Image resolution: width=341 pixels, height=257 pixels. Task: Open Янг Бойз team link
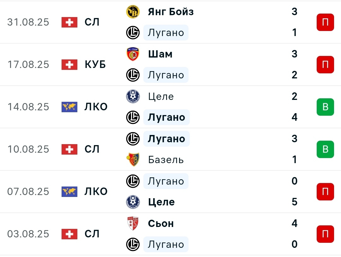[x=171, y=12]
